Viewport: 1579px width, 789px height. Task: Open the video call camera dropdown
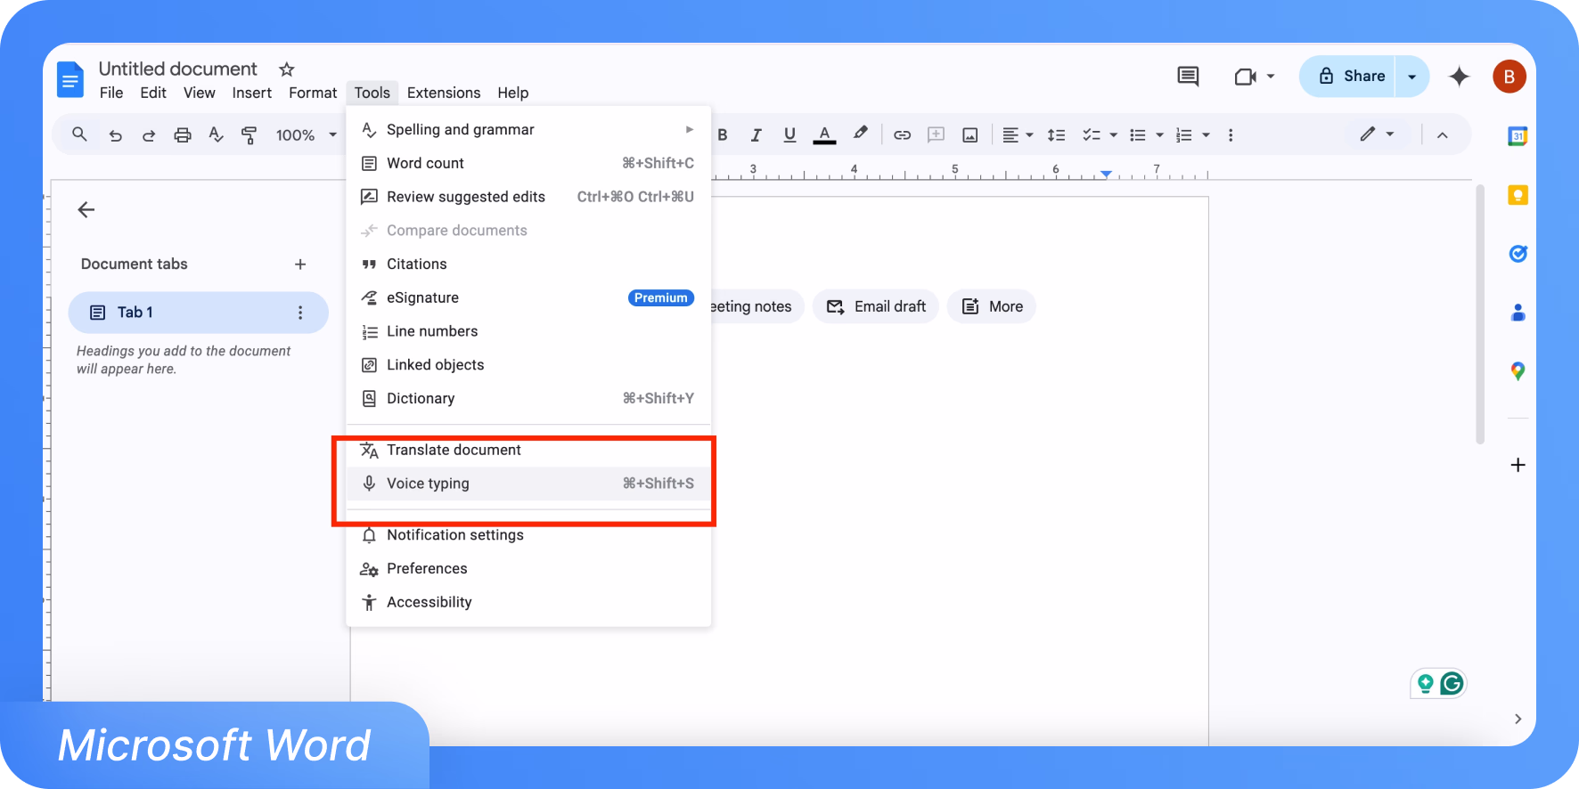[x=1255, y=77]
